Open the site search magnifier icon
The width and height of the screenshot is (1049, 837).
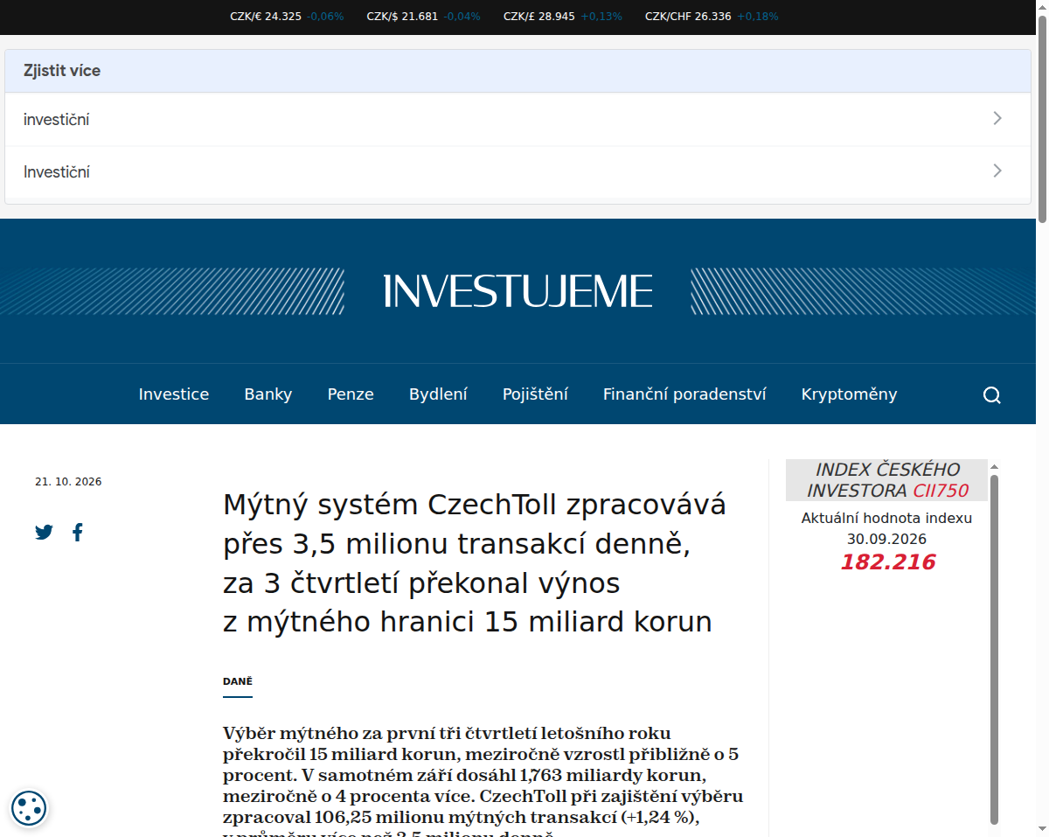tap(991, 394)
